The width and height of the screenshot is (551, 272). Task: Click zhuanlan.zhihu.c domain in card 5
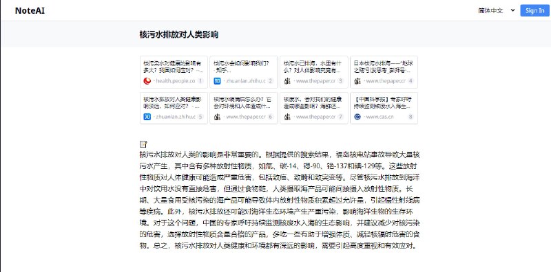pos(176,117)
